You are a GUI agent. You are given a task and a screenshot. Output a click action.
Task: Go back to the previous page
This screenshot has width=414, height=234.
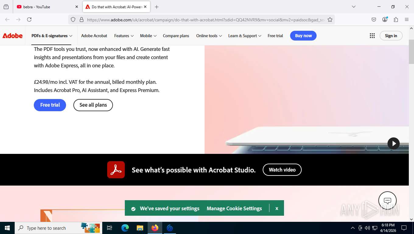[7, 19]
